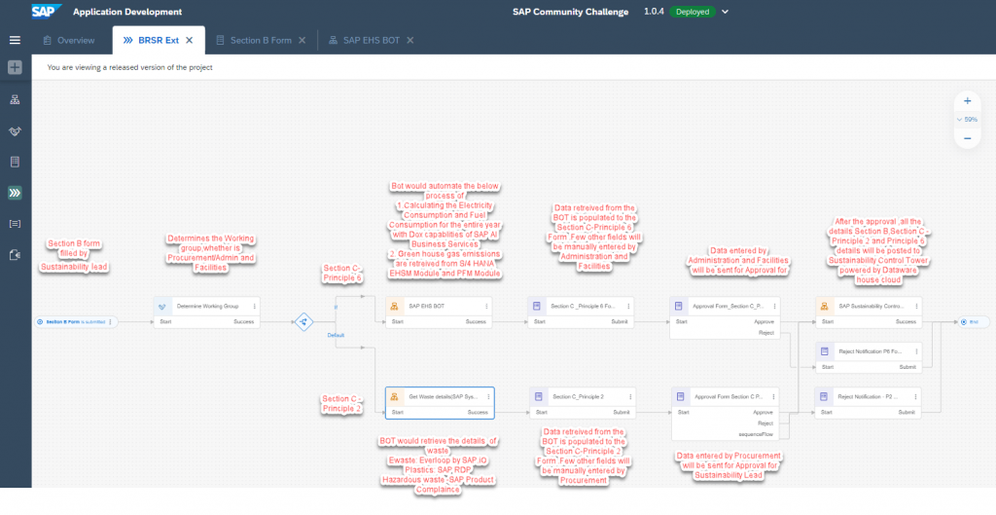Click the Approval Form_Section C_P form icon
The width and height of the screenshot is (996, 515).
pos(678,306)
